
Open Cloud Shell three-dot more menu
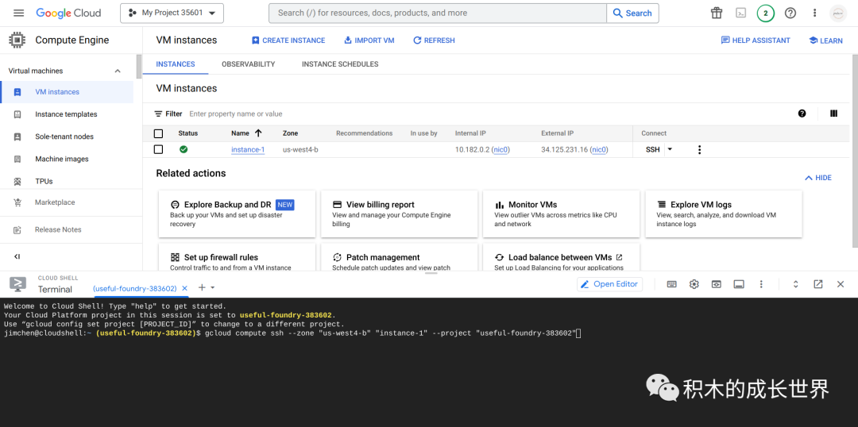(x=761, y=284)
